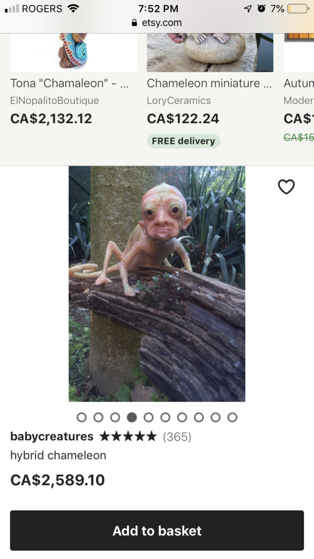Open the LoryCeramics shop name

point(179,100)
